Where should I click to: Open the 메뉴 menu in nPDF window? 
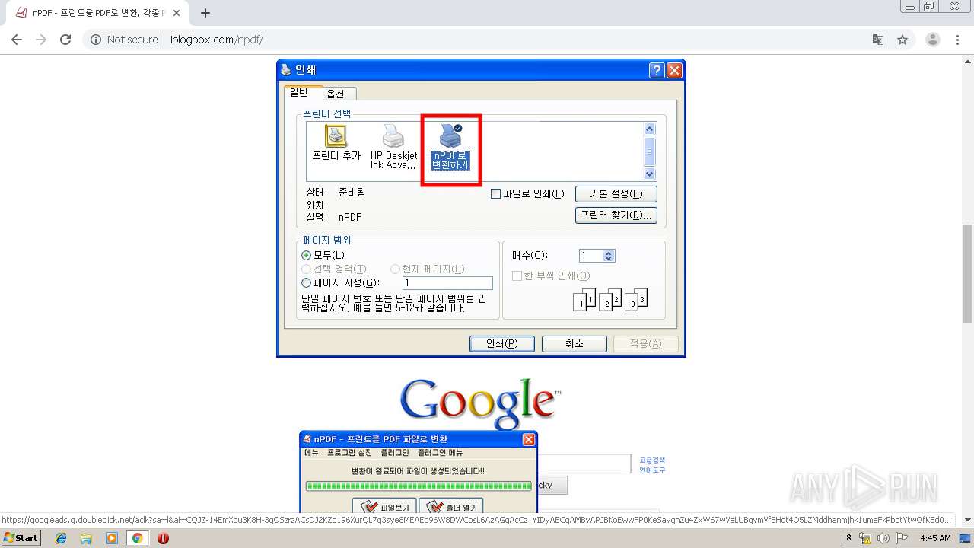pos(311,453)
